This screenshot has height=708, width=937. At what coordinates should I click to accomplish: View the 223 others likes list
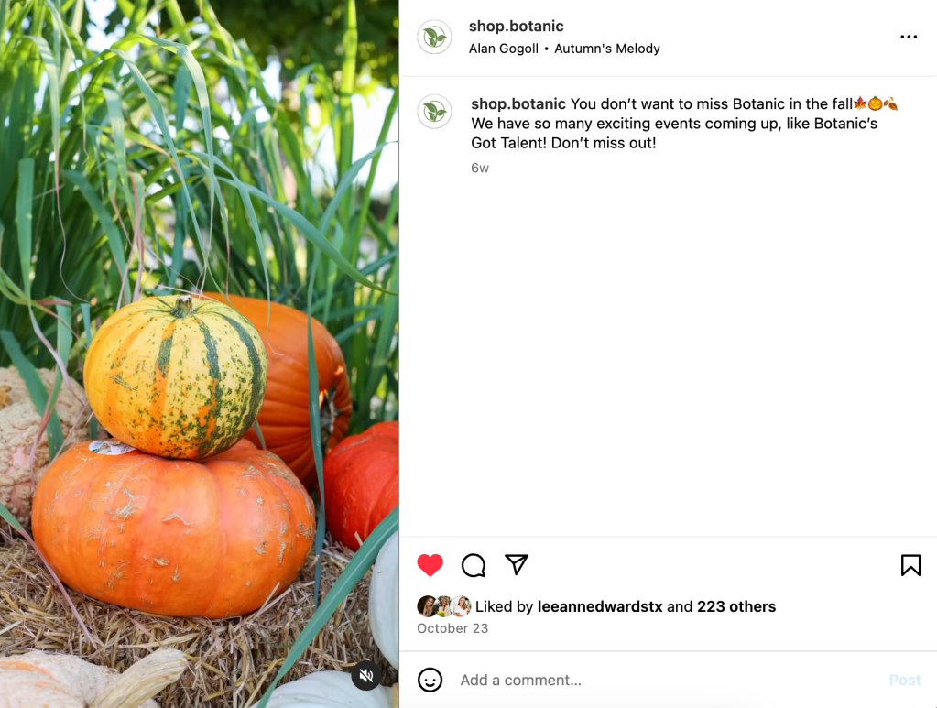(736, 606)
